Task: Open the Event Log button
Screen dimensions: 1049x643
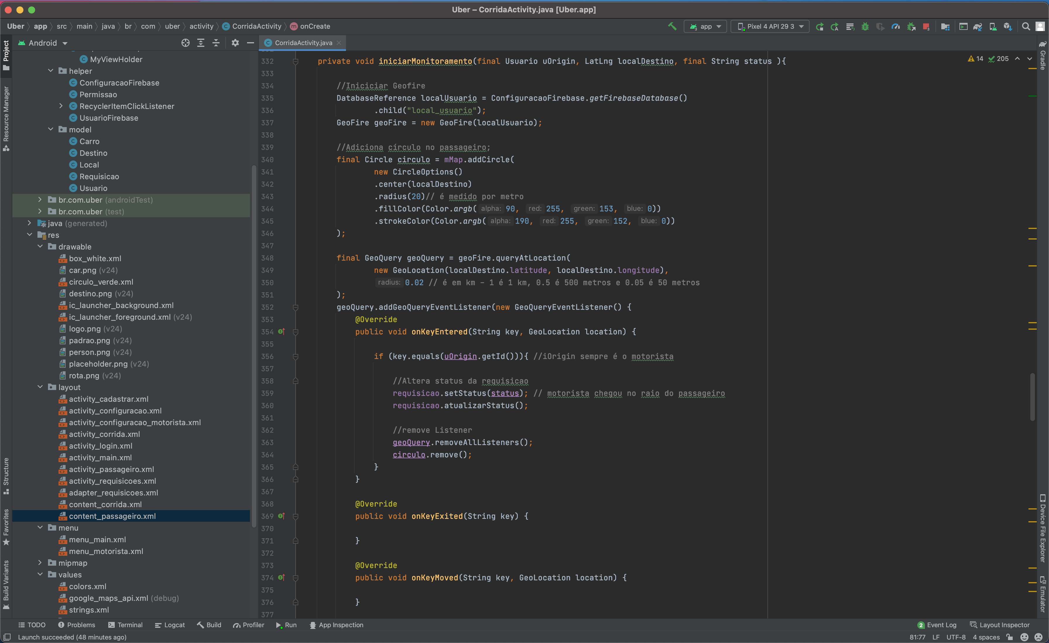Action: click(x=937, y=625)
